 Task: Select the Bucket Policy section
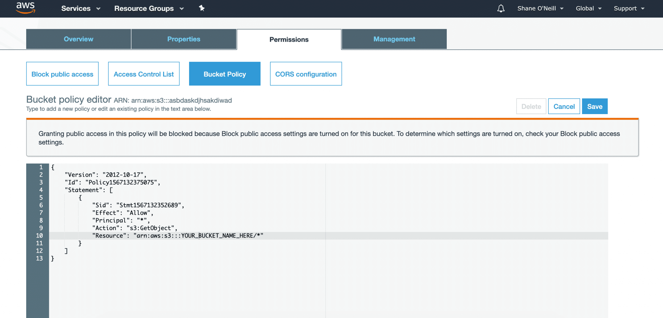pyautogui.click(x=225, y=74)
